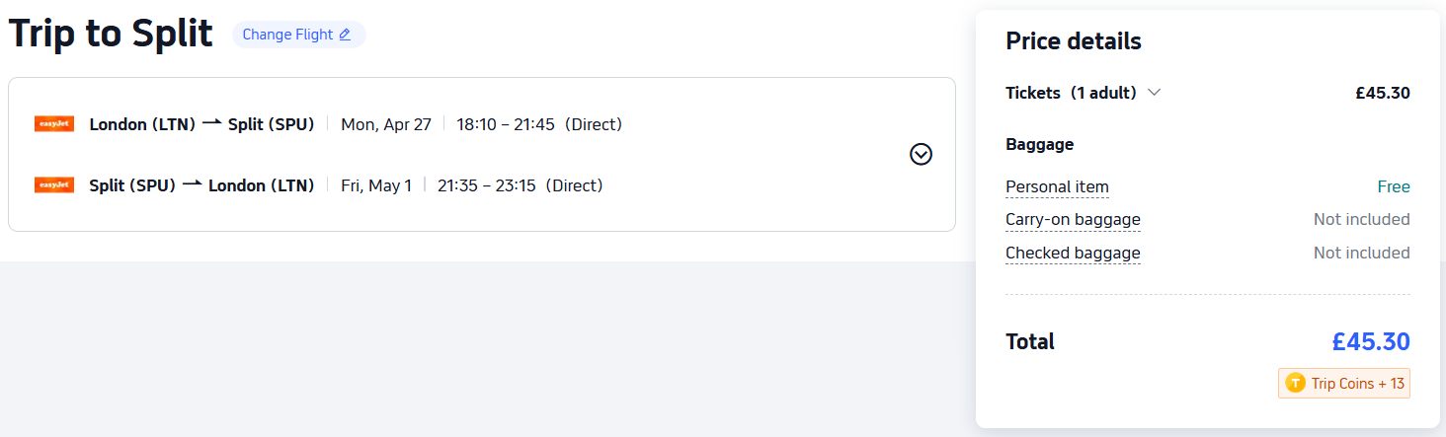
Task: Click the easyJet logo on outbound flight
Action: [x=54, y=124]
